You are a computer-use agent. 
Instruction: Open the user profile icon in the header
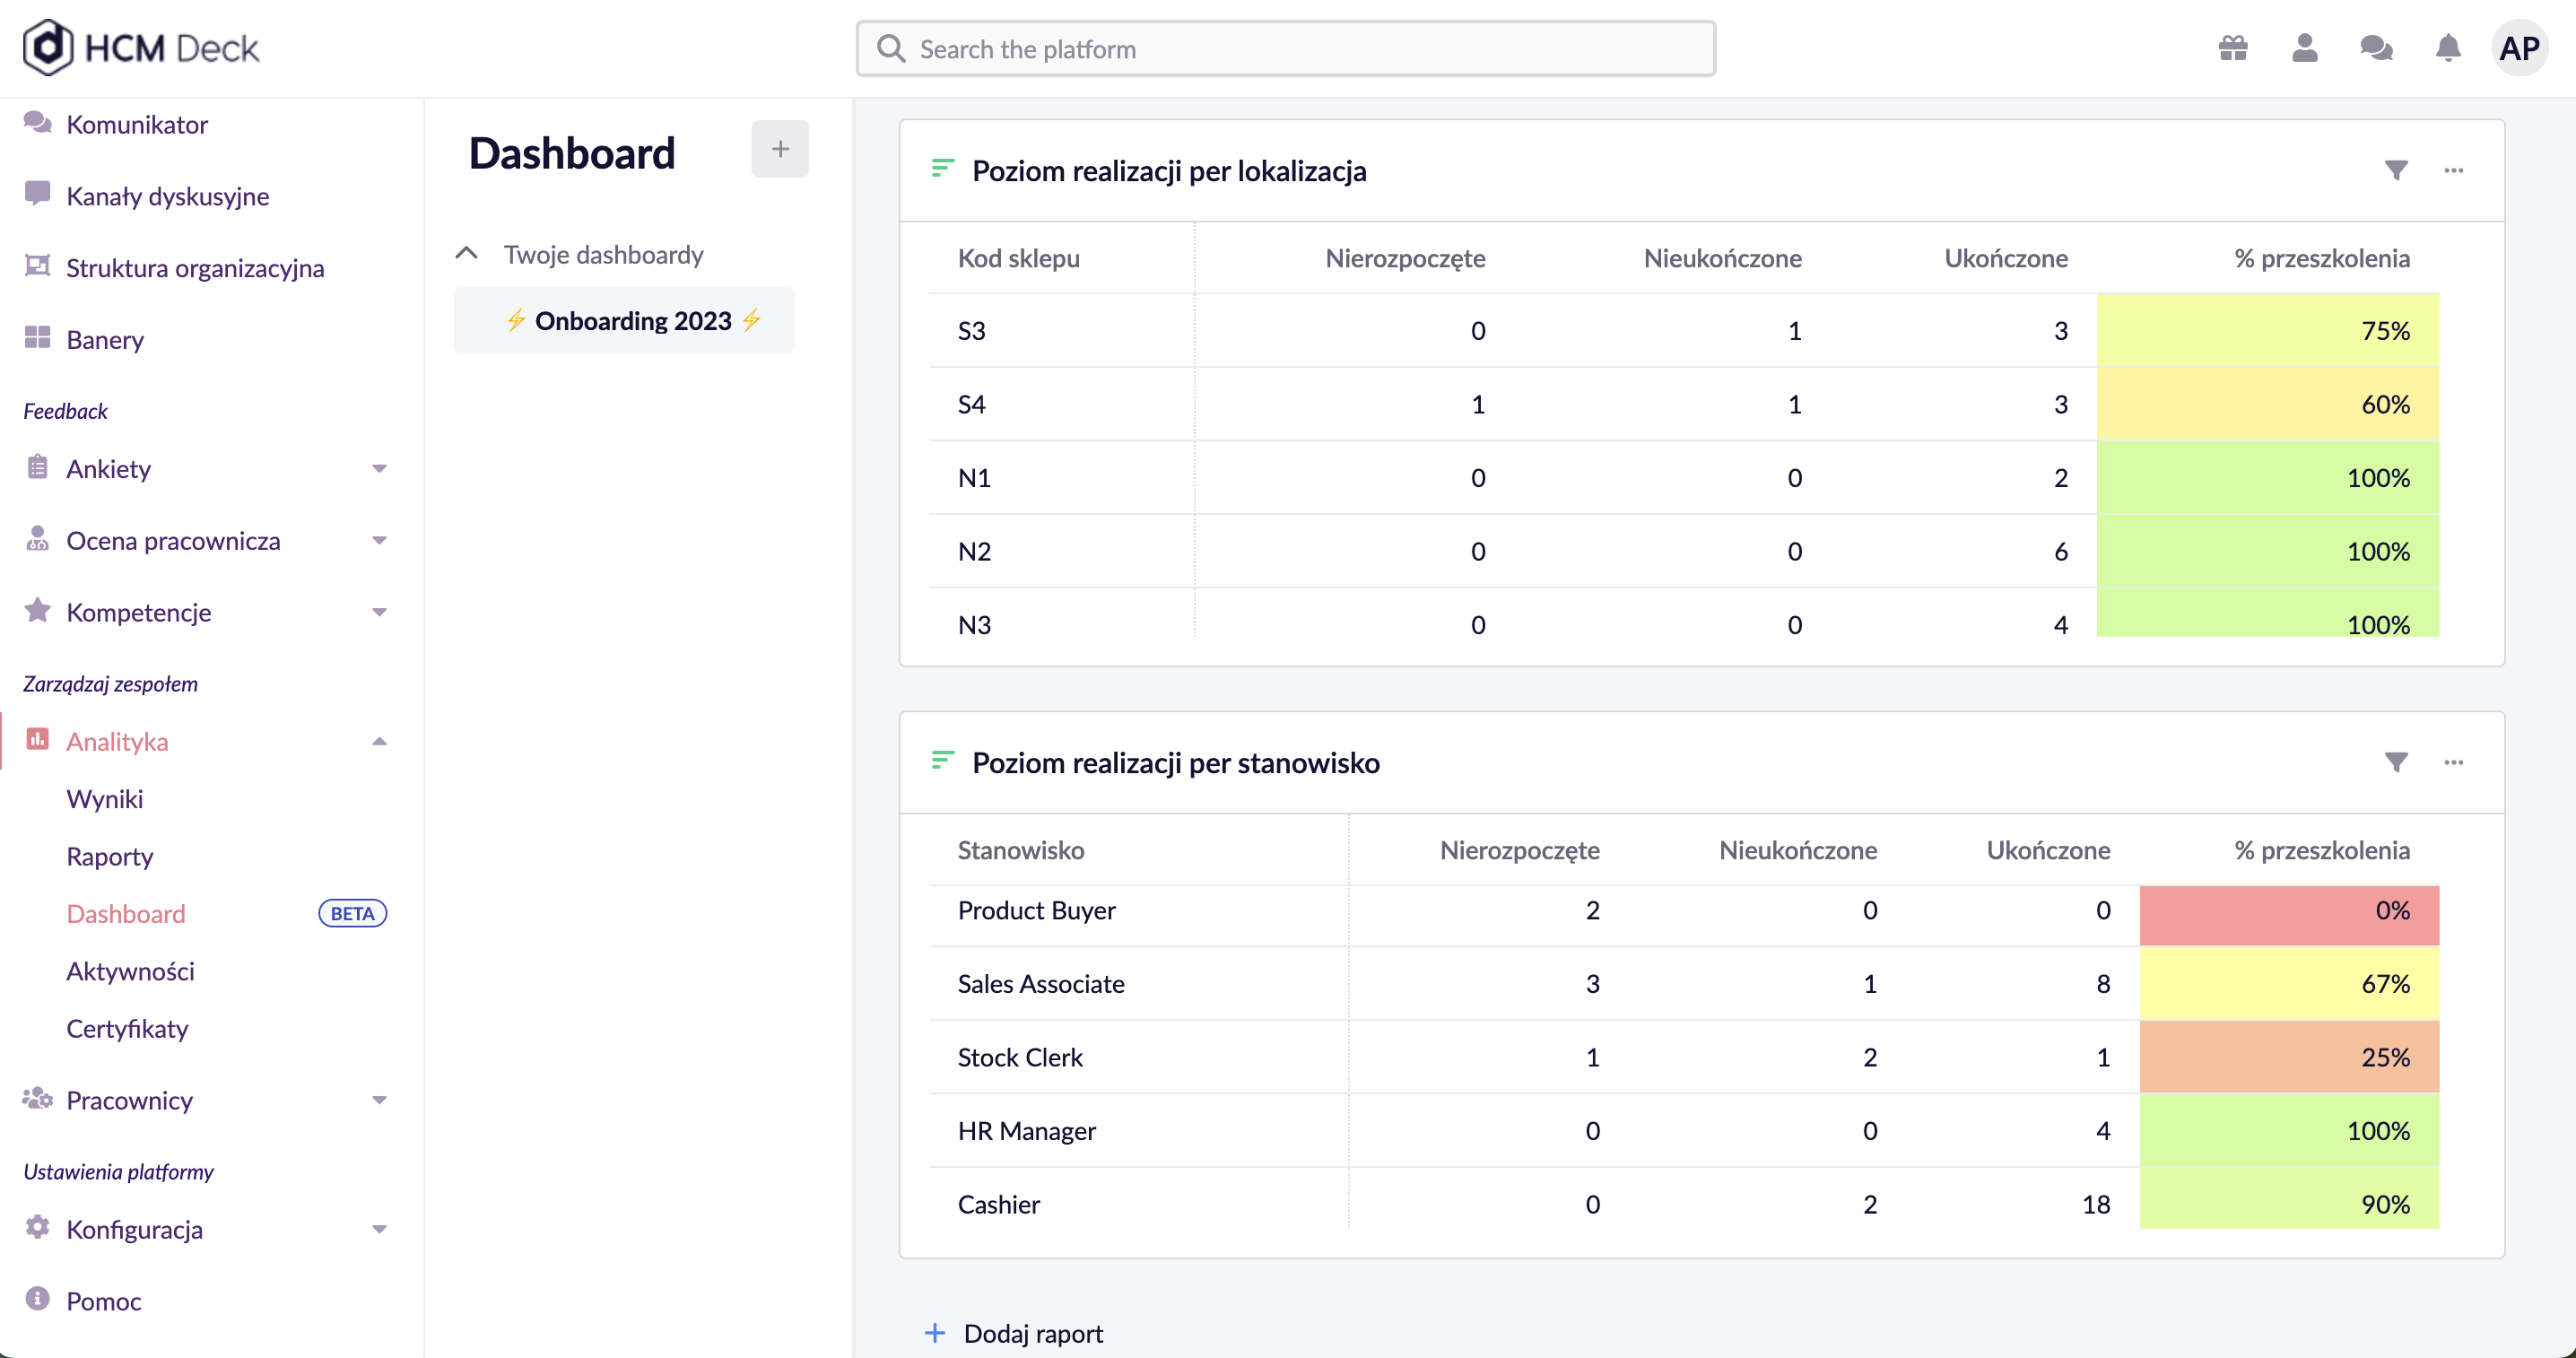click(x=2305, y=48)
